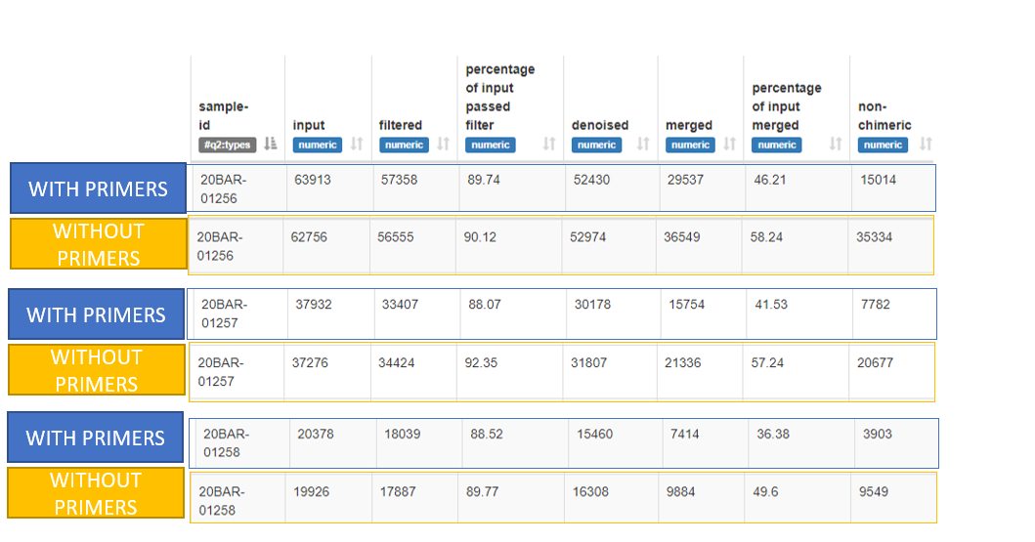Screen dimensions: 1035x542
Task: Select the non-chimeric value 35334
Action: tap(875, 237)
